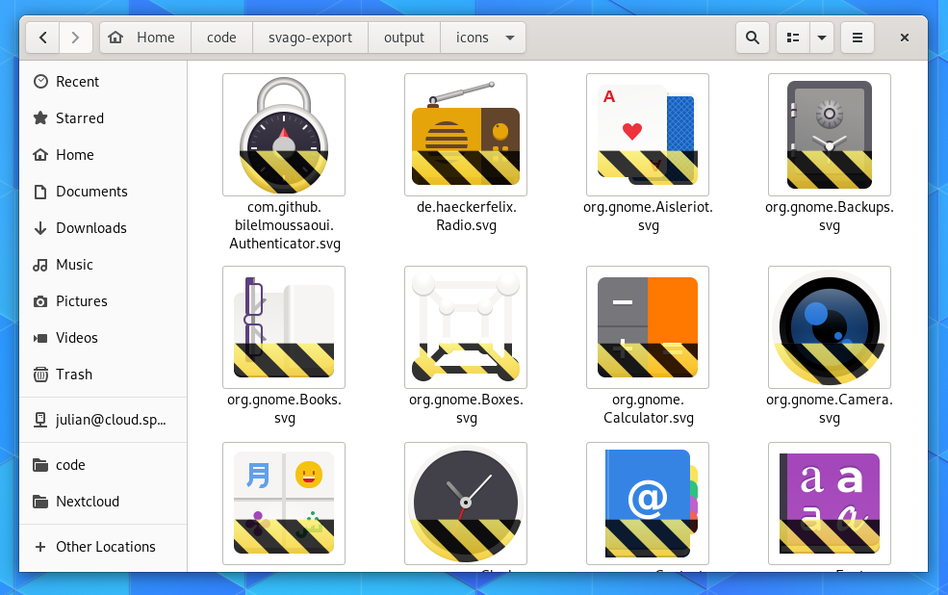
Task: Switch to list view
Action: [793, 38]
